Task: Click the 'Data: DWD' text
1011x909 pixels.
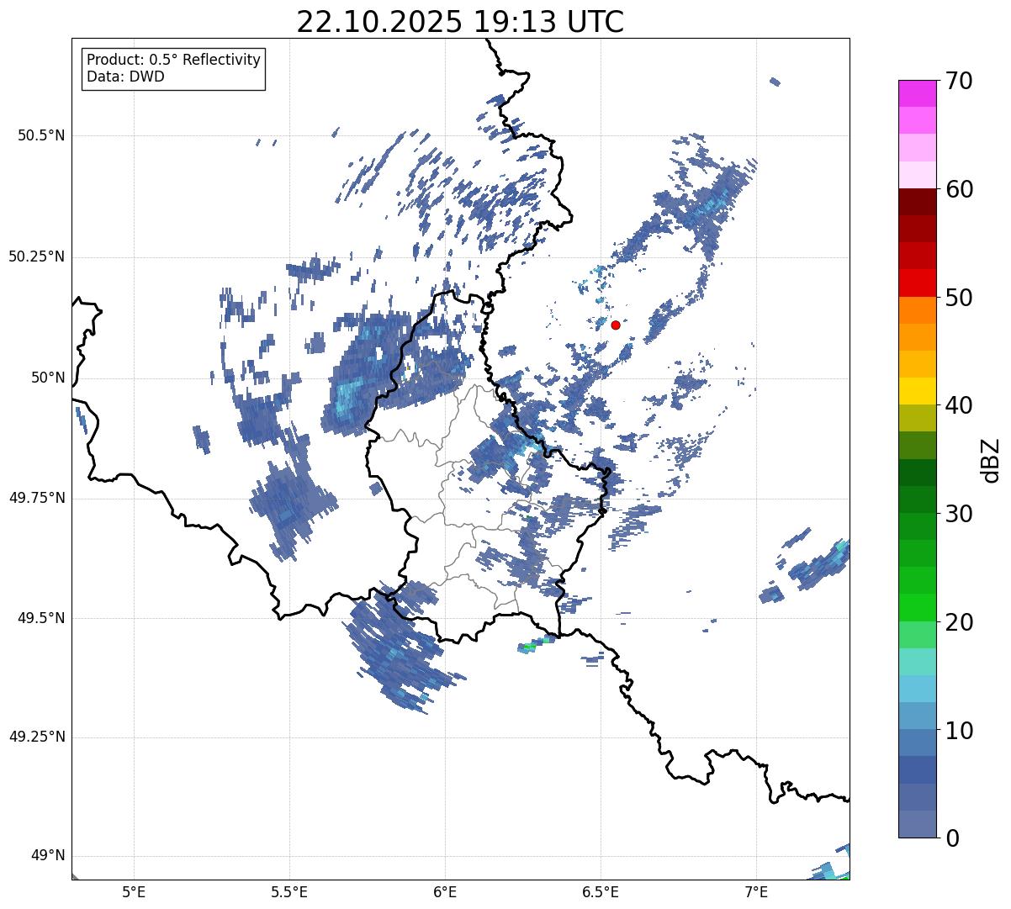Action: [125, 77]
